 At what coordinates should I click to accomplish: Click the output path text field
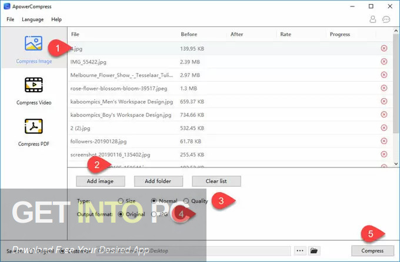(x=194, y=251)
